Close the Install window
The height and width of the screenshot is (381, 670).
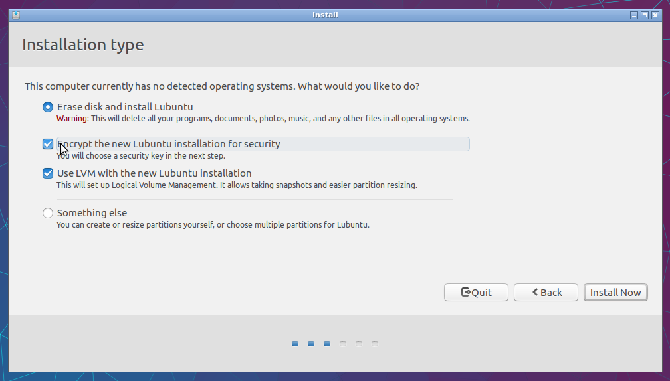655,15
